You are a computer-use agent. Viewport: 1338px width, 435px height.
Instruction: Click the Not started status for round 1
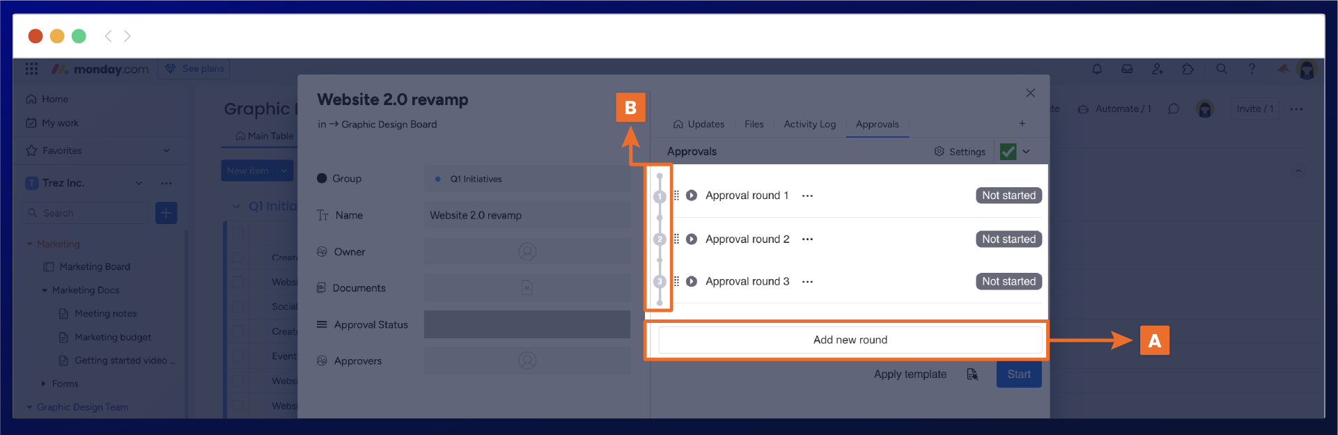[1009, 196]
